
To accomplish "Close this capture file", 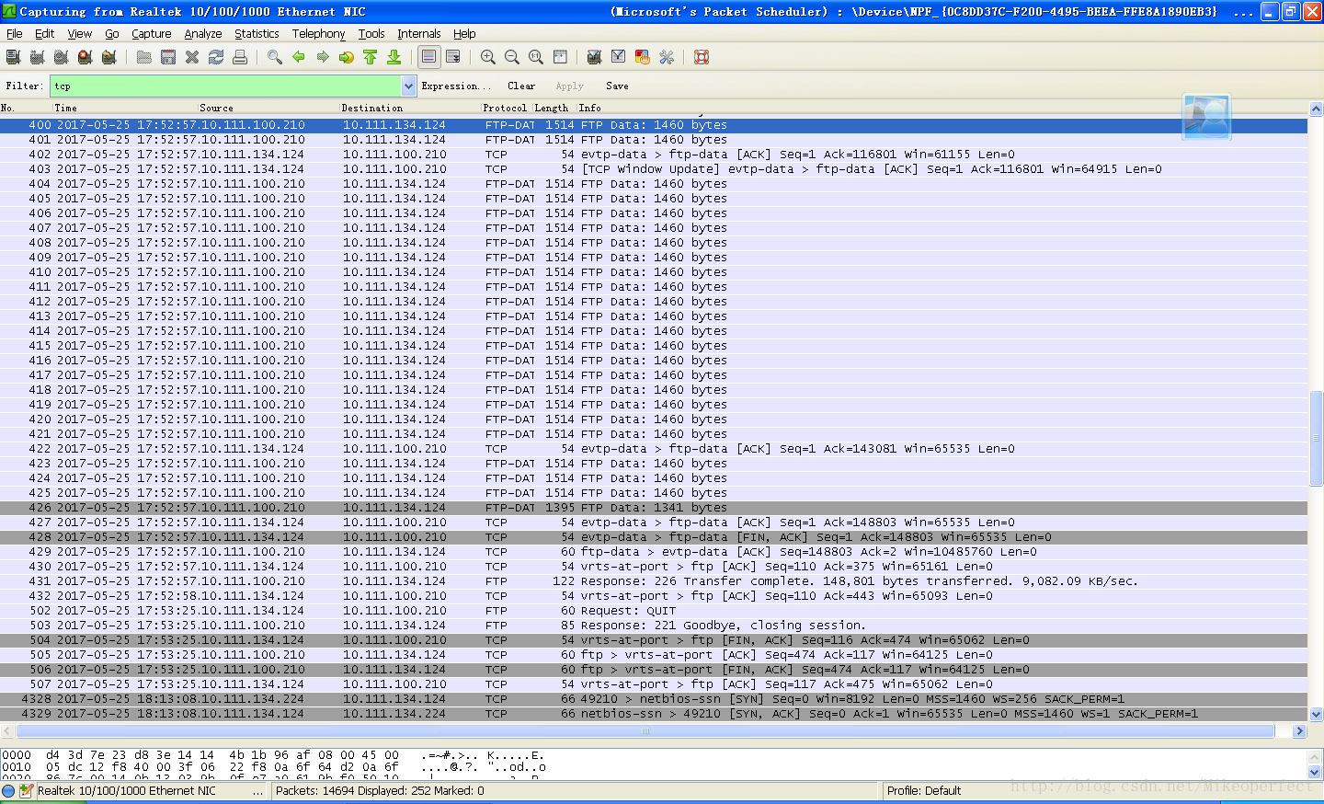I will 192,57.
